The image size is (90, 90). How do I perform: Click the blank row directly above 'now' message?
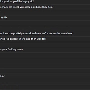click(45, 71)
